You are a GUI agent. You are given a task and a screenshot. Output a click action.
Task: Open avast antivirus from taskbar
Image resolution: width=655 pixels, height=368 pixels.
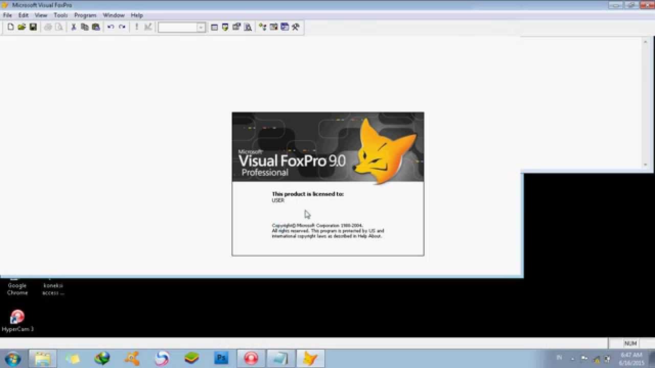[x=132, y=359]
